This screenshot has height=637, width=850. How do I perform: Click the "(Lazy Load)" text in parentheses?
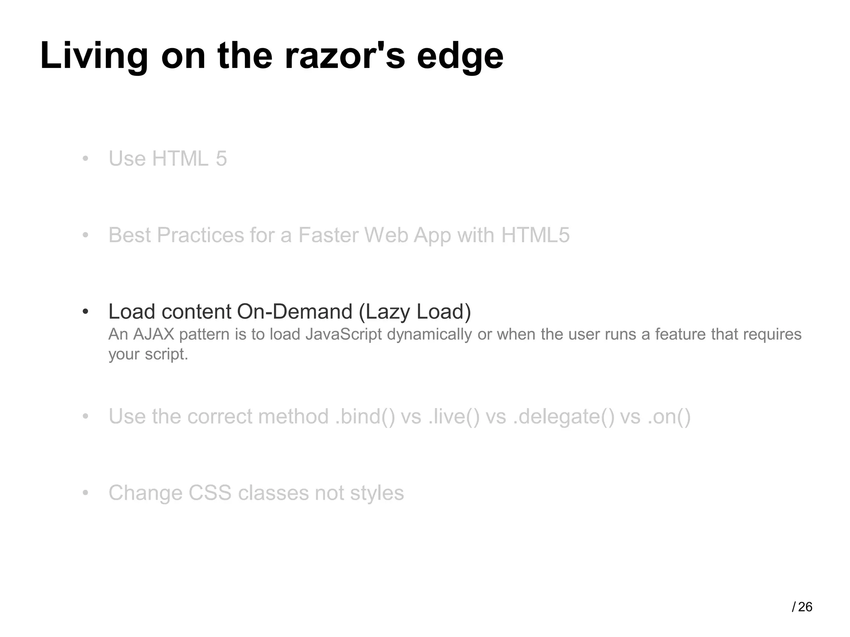pos(415,311)
